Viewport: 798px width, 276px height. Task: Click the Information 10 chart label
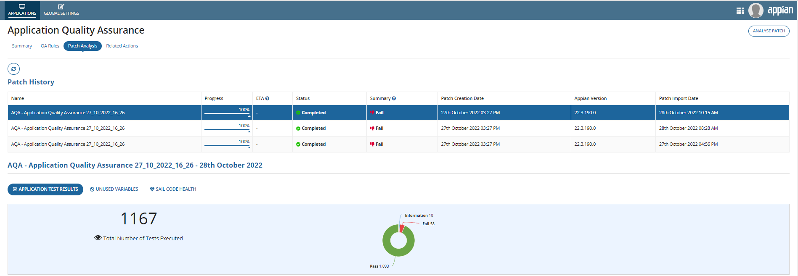(x=419, y=216)
